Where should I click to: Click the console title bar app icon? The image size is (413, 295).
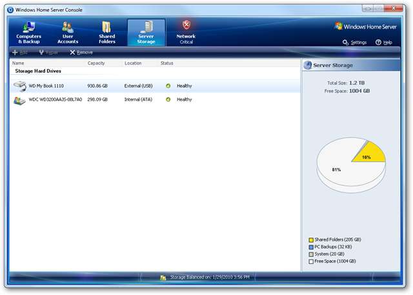coord(10,10)
